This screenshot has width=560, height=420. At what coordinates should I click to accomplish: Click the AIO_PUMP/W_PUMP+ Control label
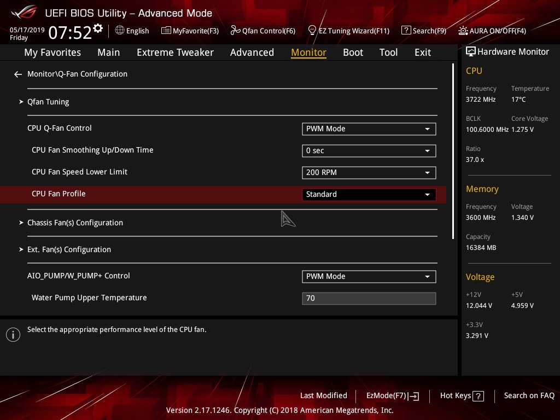[79, 276]
